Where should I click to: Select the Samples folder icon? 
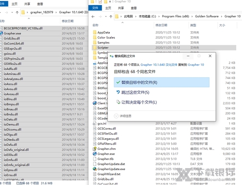coord(95,43)
